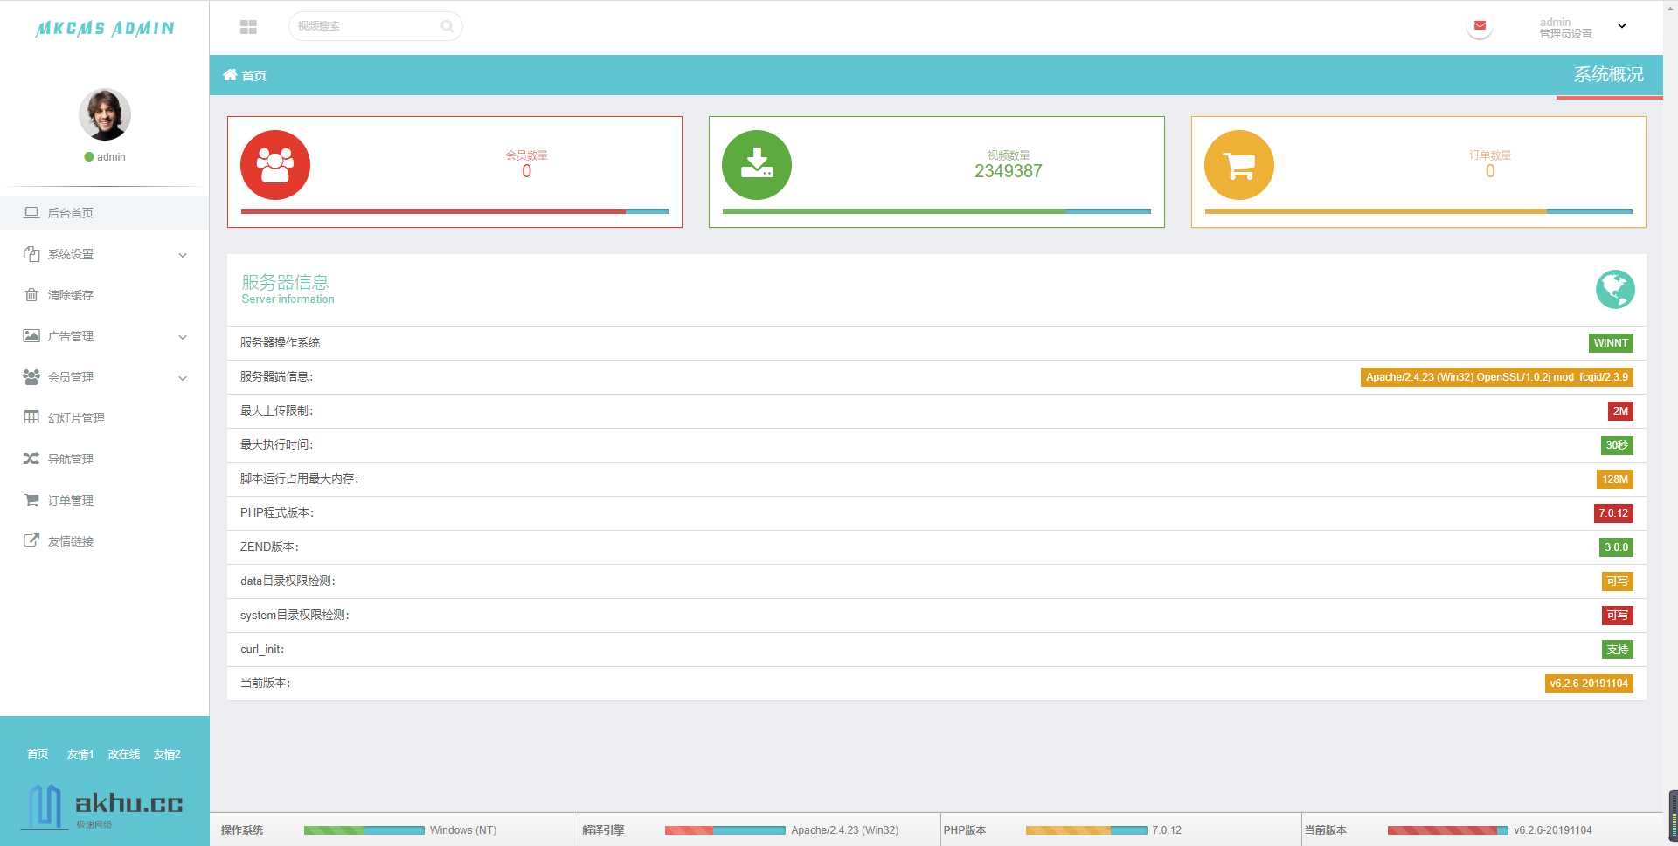1678x846 pixels.
Task: Click the v6.2.6-20191104 badge in 当前版本 row
Action: point(1589,684)
